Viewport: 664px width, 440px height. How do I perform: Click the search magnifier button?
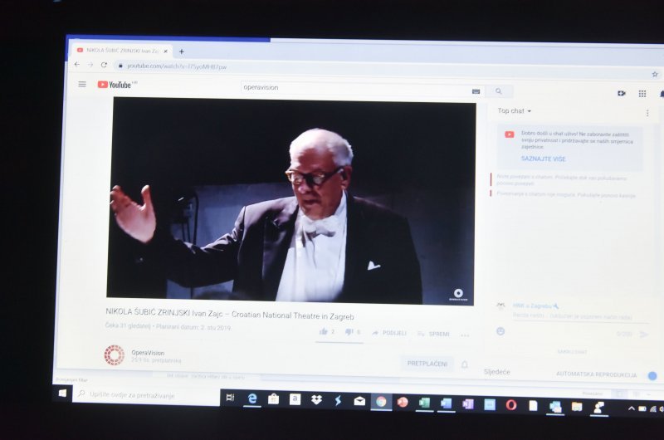(x=499, y=91)
